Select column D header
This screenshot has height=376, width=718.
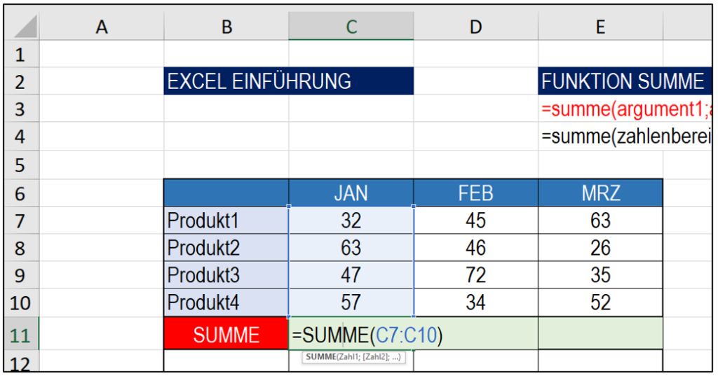(476, 27)
